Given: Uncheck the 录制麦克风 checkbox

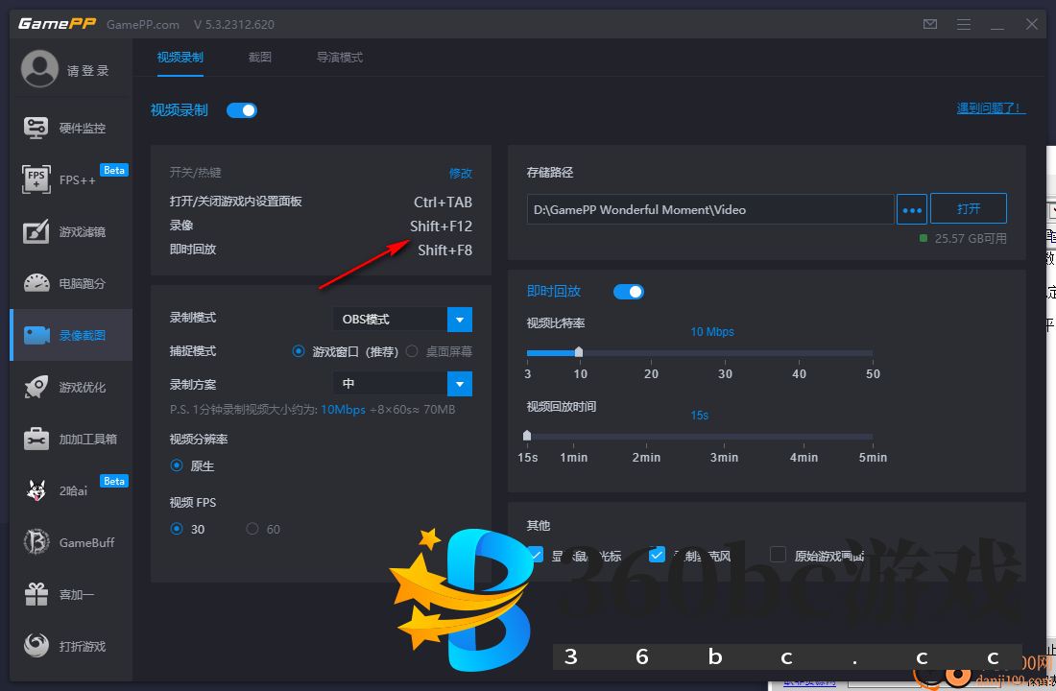Looking at the screenshot, I should pos(657,554).
